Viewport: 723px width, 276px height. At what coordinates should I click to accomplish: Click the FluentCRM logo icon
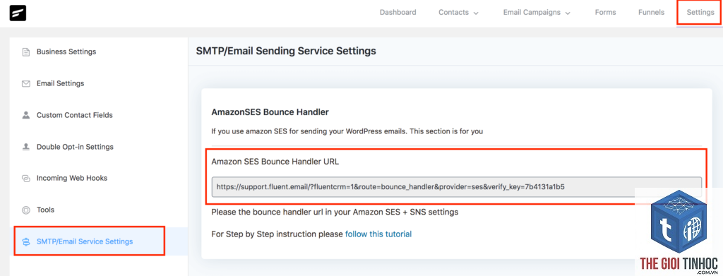pos(18,13)
